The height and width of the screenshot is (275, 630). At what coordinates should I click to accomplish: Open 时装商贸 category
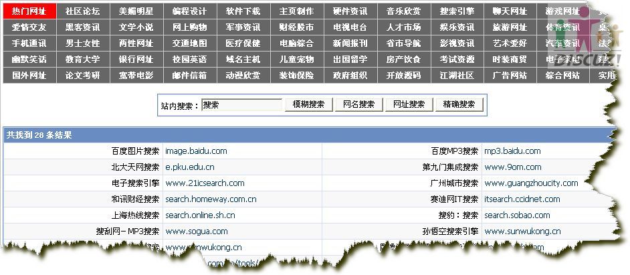(x=510, y=60)
